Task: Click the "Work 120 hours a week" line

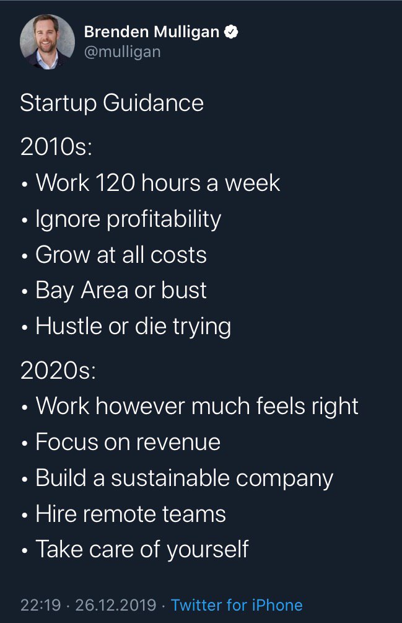Action: tap(157, 183)
